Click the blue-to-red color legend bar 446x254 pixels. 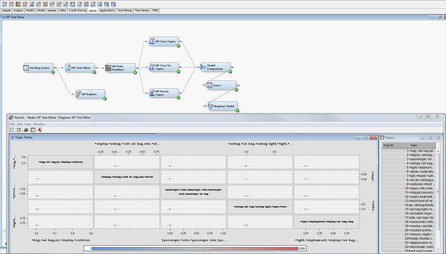point(195,248)
